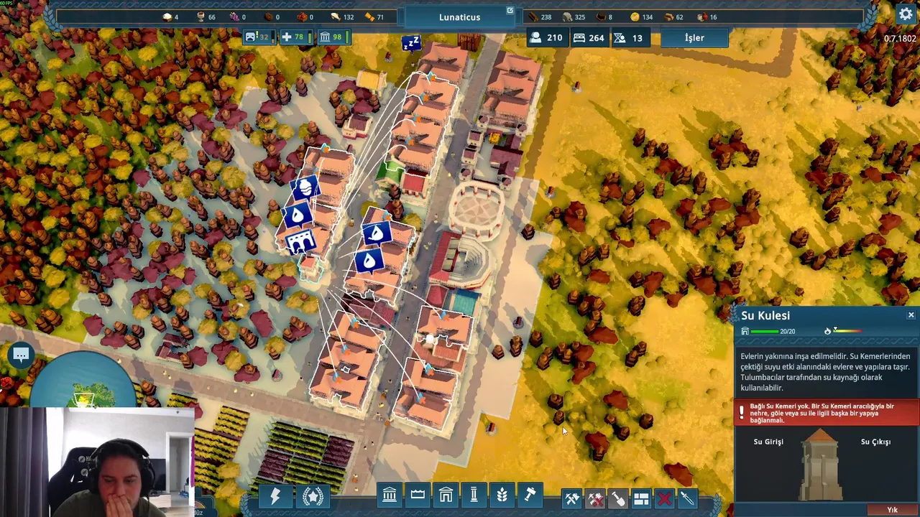Select the shovel dig tool
This screenshot has height=517, width=920.
[618, 498]
